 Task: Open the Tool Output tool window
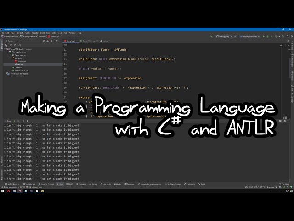tap(29, 184)
